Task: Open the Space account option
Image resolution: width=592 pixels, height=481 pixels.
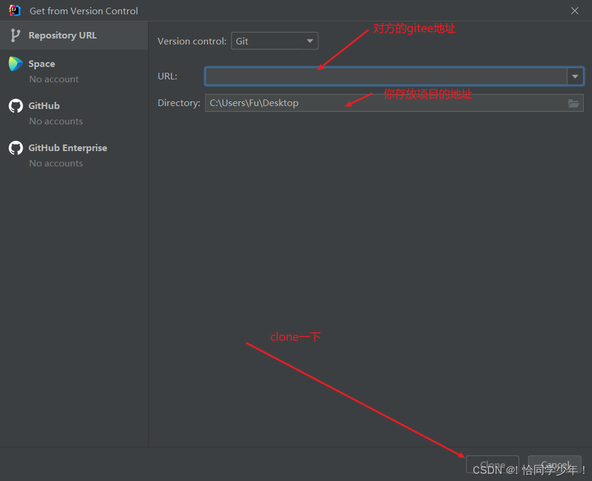Action: (74, 70)
